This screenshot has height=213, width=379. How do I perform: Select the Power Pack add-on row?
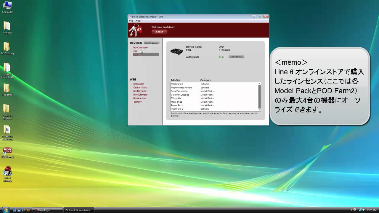pyautogui.click(x=214, y=105)
